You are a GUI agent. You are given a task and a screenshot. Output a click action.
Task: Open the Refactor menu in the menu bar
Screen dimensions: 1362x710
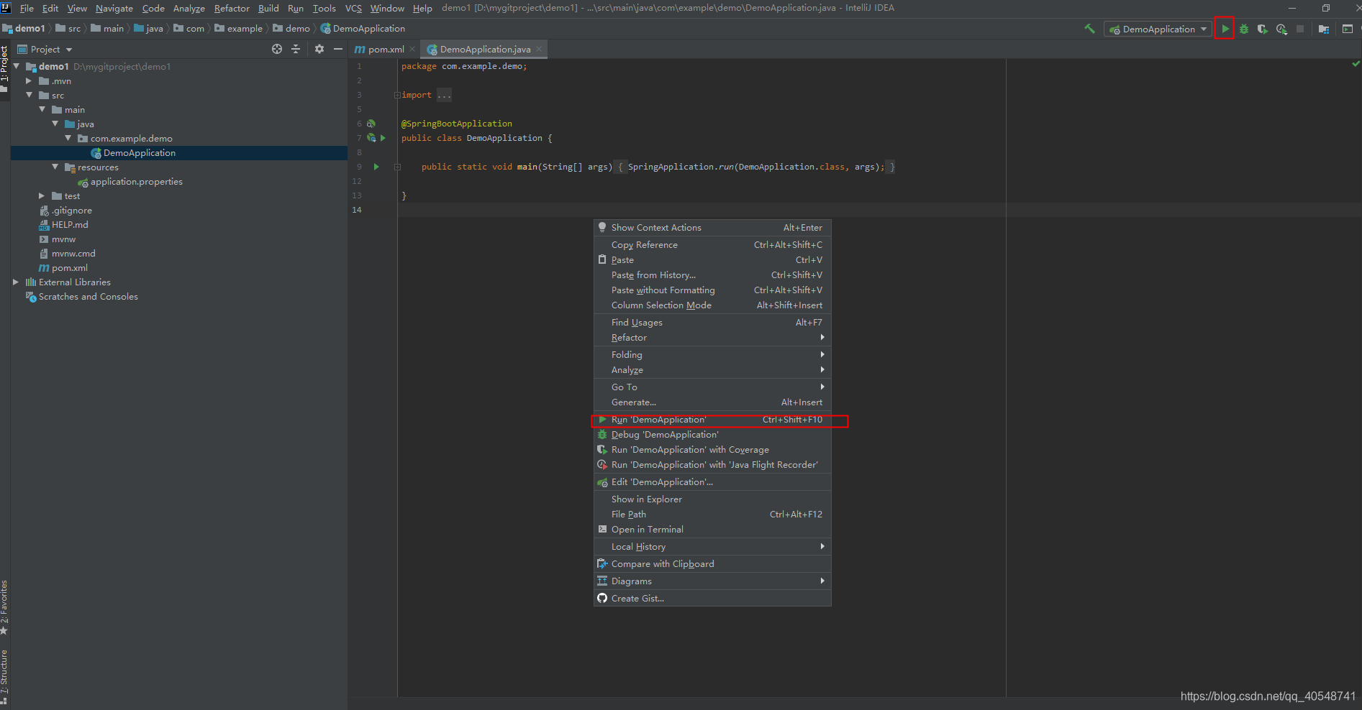coord(232,8)
